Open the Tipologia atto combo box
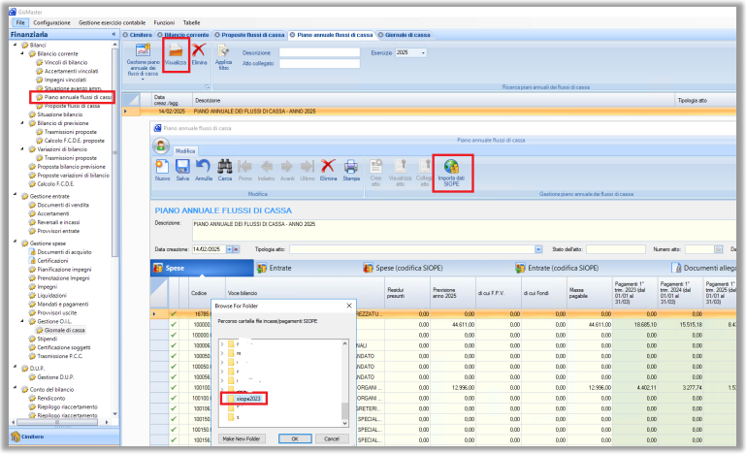The height and width of the screenshot is (454, 746). 537,249
